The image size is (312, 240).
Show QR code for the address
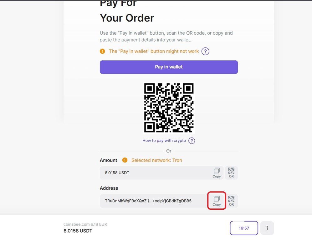pyautogui.click(x=231, y=201)
